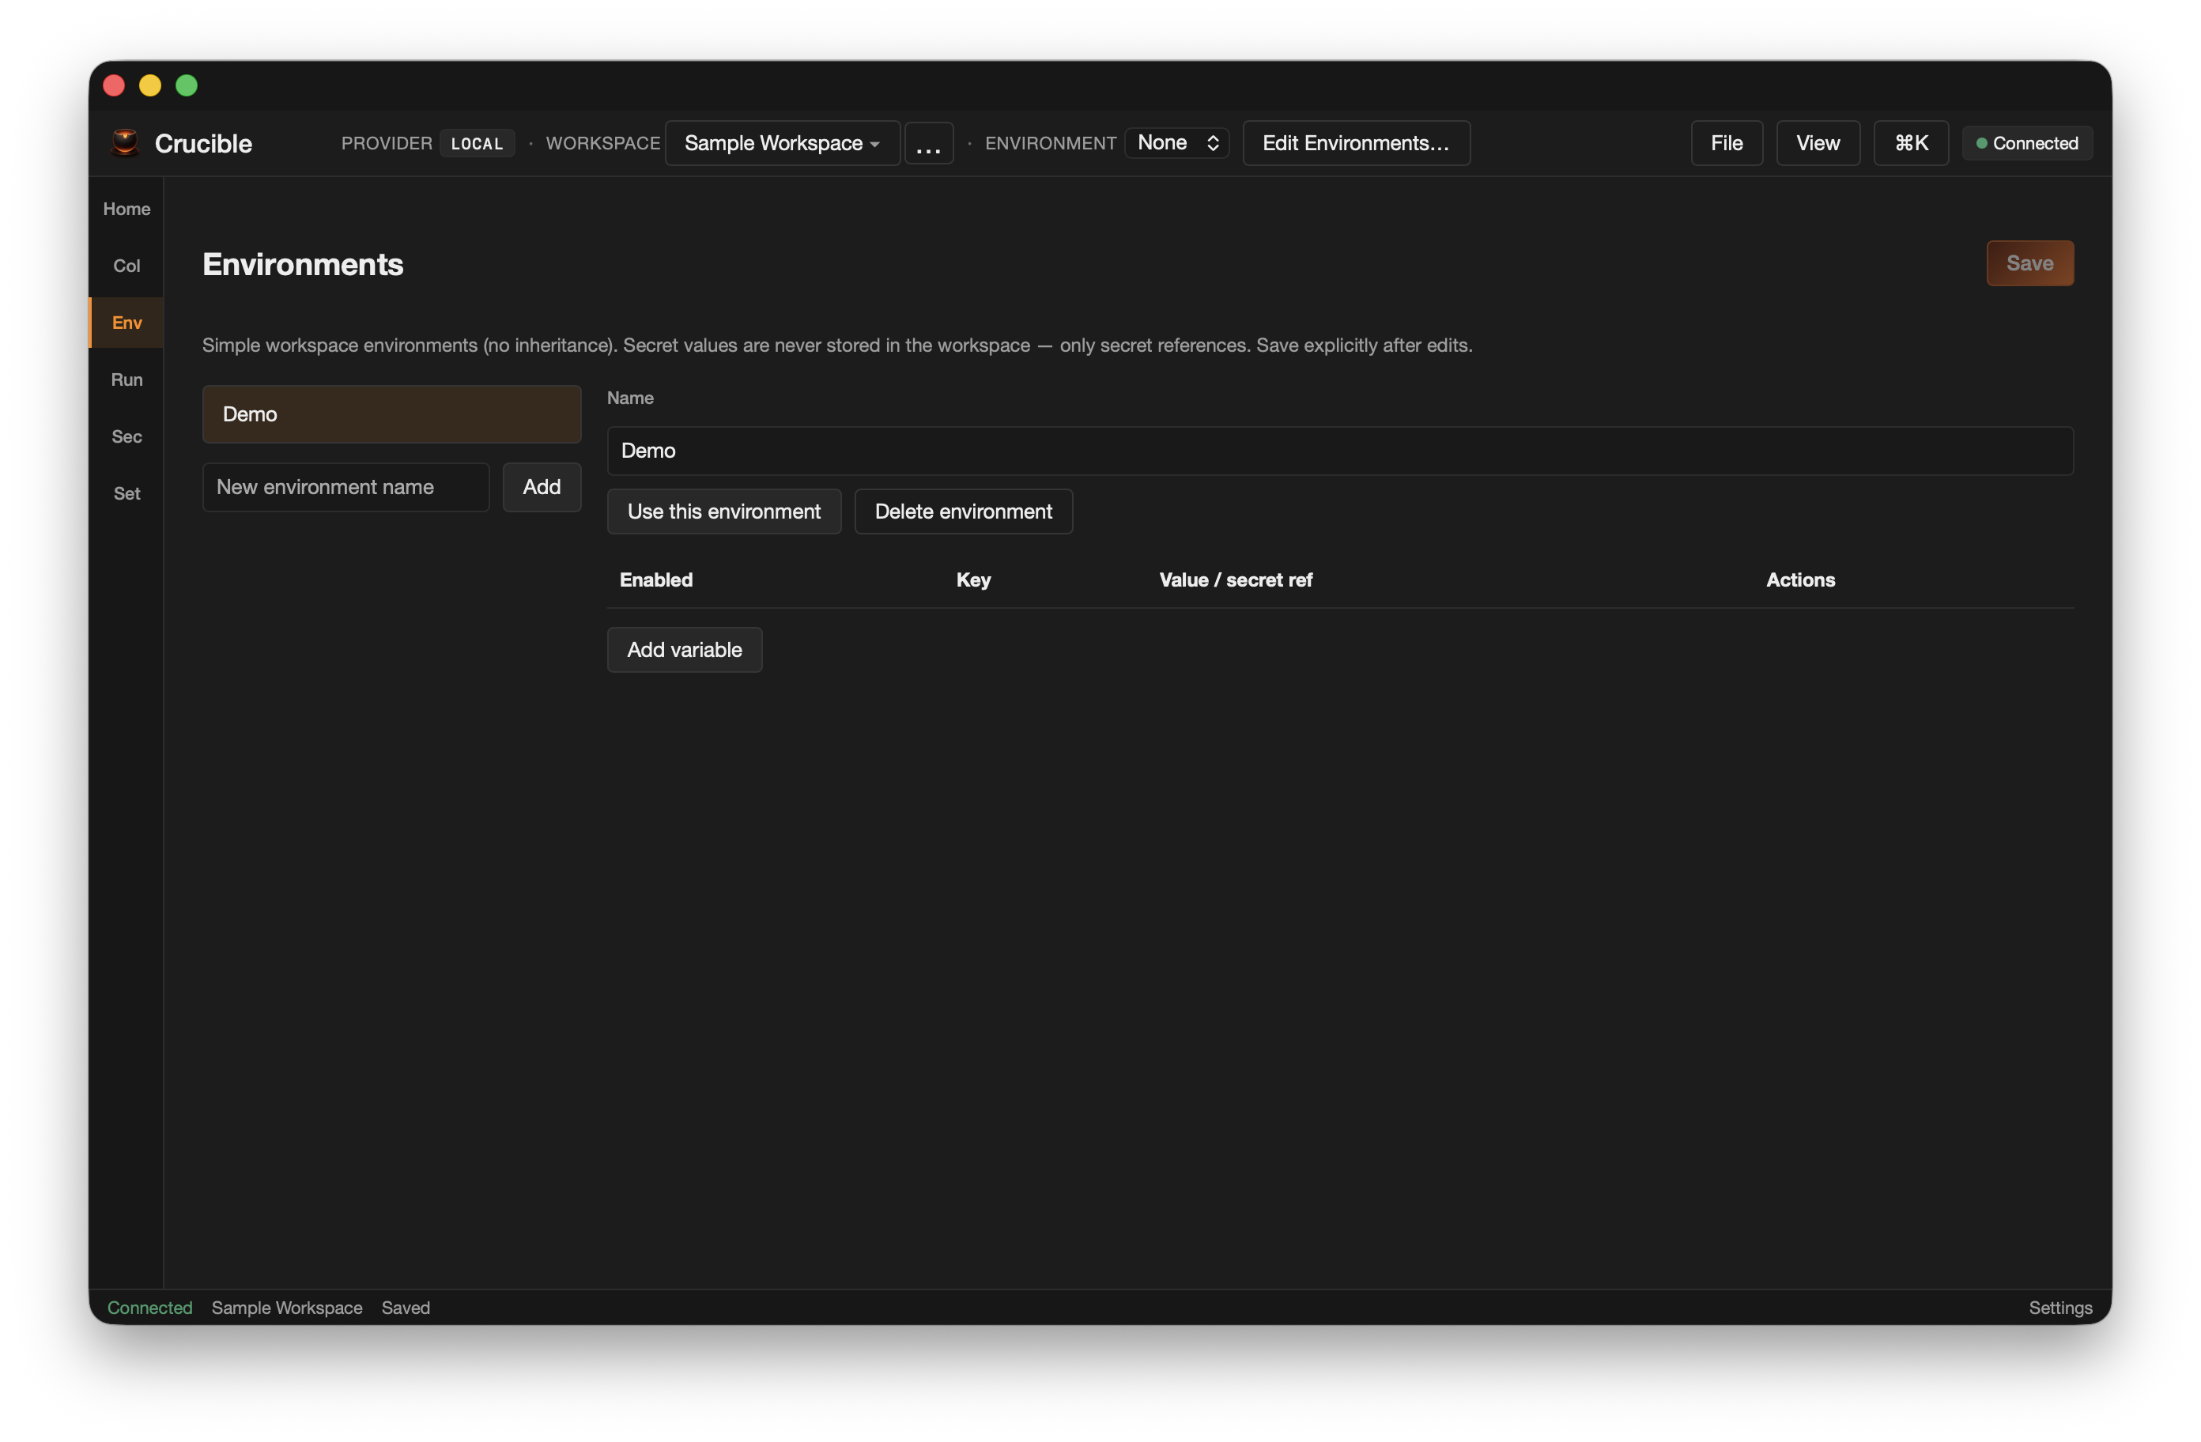Click the Key column header
This screenshot has height=1442, width=2201.
click(973, 580)
